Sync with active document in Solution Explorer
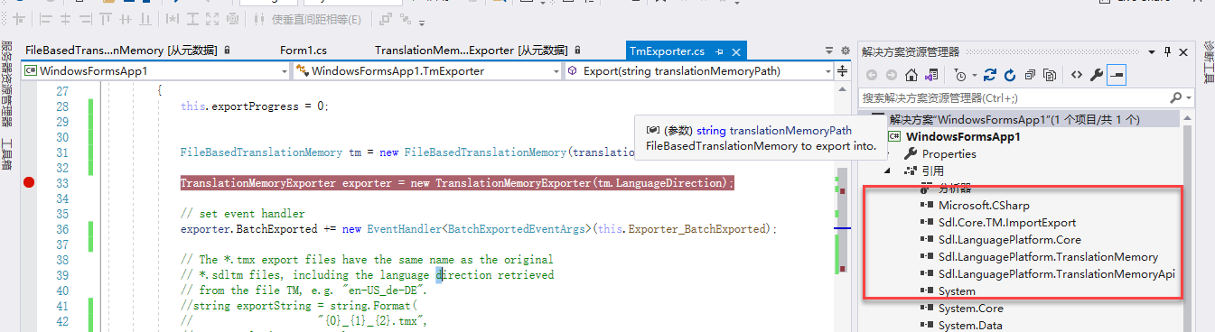Viewport: 1215px width, 332px height. tap(990, 76)
